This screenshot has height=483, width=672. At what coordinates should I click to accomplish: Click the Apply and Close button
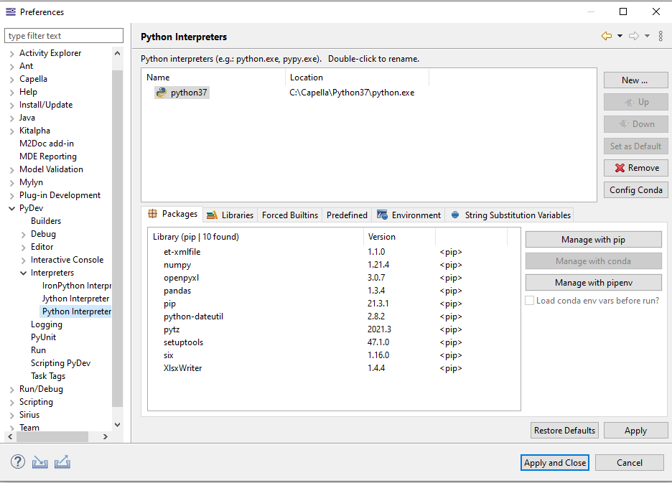(554, 462)
